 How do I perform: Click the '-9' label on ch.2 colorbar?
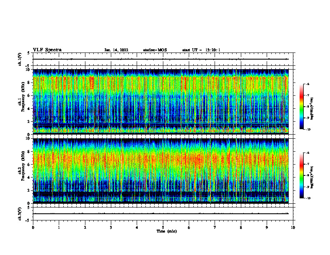[x=307, y=187]
